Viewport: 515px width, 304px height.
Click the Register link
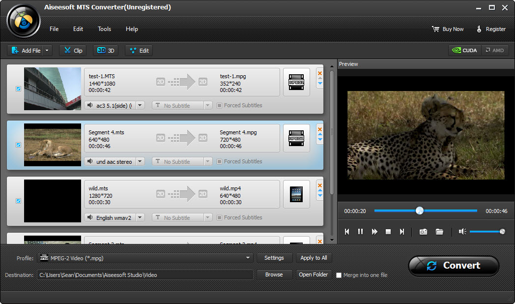pyautogui.click(x=491, y=29)
